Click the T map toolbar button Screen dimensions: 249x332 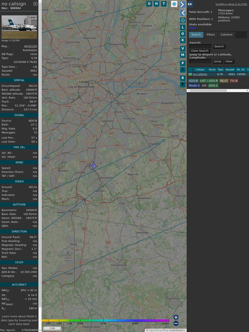click(x=163, y=4)
